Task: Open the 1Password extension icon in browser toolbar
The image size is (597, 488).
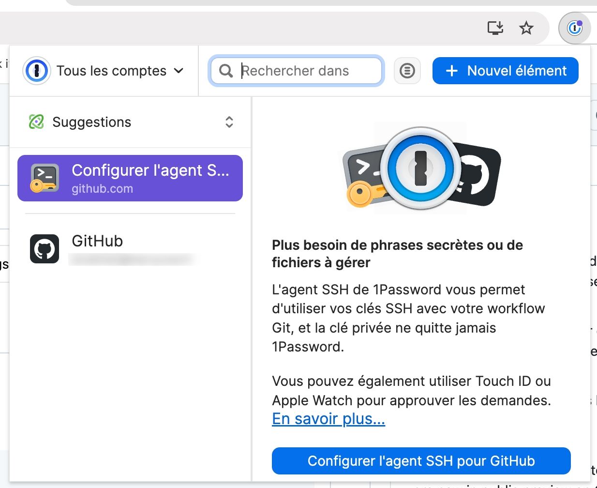Action: pyautogui.click(x=574, y=28)
